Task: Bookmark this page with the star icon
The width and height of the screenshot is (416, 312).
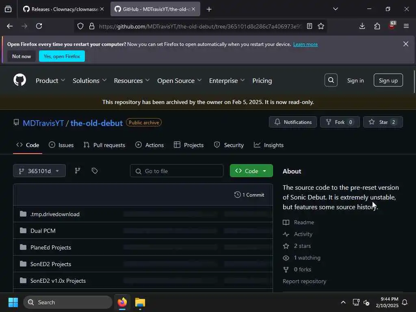Action: (x=321, y=26)
